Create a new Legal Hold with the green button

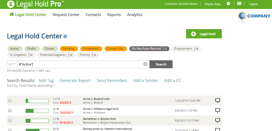click(x=204, y=34)
